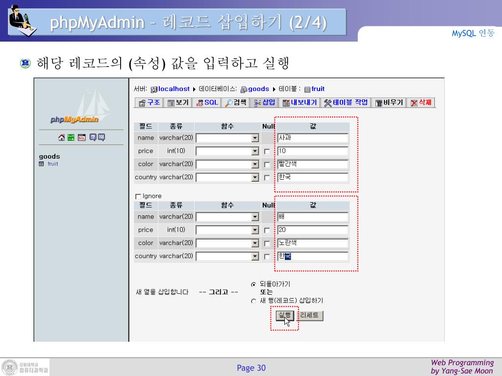
Task: Click the home icon in phpMyAdmin sidebar
Action: pos(61,138)
